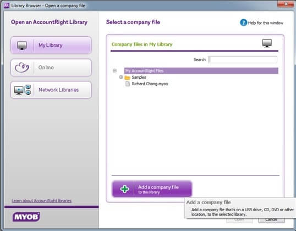
Task: Collapse the My AccountRight Files tree node
Action: click(x=114, y=71)
